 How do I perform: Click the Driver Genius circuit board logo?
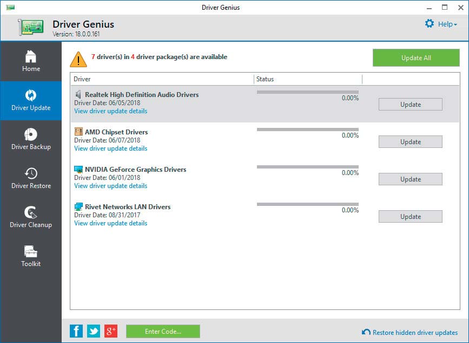(x=31, y=27)
